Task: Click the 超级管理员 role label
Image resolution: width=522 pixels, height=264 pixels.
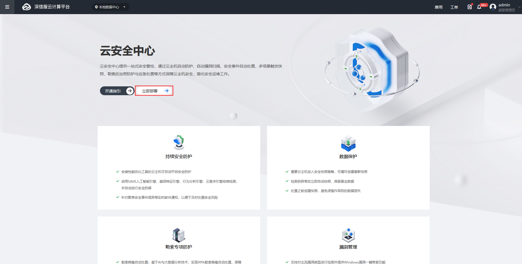Action: tap(506, 10)
